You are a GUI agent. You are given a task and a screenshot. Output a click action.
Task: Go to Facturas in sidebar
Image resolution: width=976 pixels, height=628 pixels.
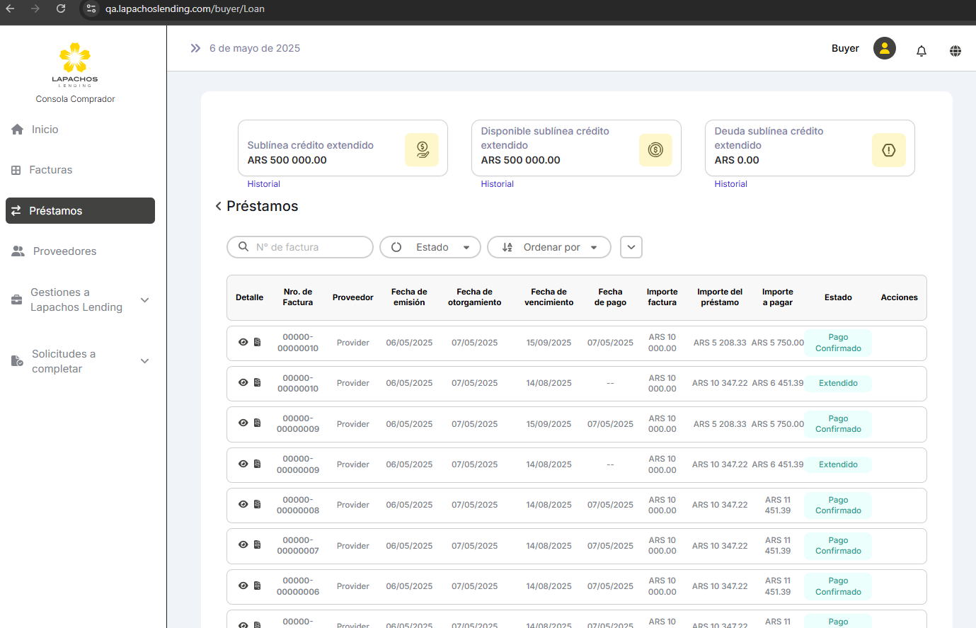(50, 170)
